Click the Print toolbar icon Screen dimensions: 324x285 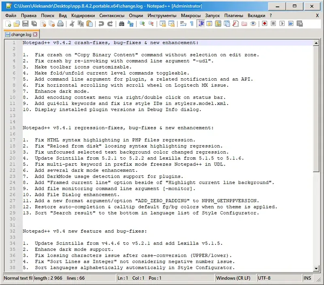point(60,24)
